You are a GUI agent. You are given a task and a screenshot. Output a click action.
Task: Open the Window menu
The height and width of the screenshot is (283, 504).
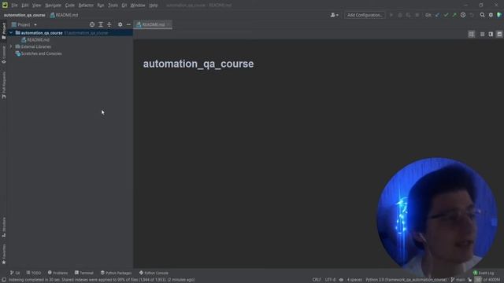pyautogui.click(x=138, y=6)
